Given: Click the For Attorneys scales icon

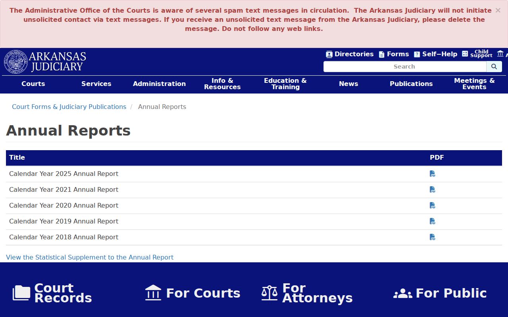Looking at the screenshot, I should click(269, 293).
